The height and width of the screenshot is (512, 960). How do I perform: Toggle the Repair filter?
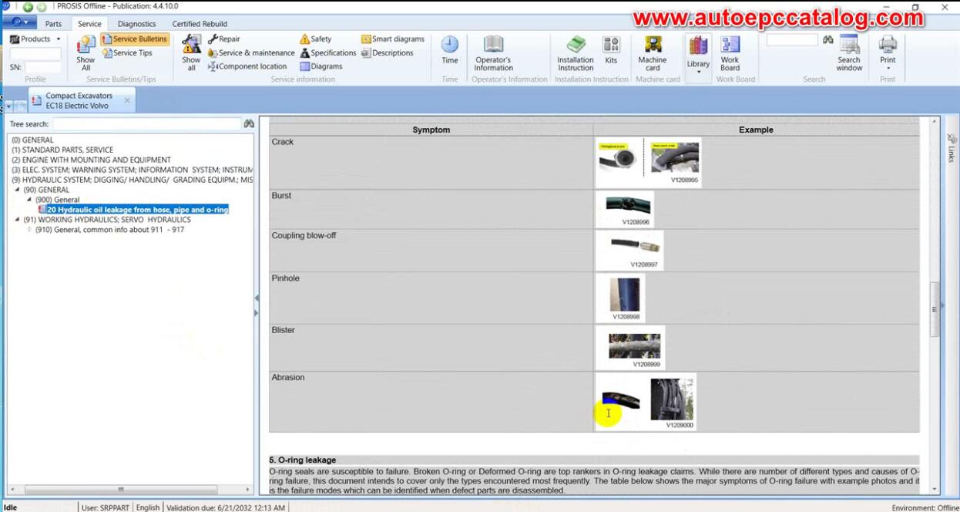tap(223, 39)
